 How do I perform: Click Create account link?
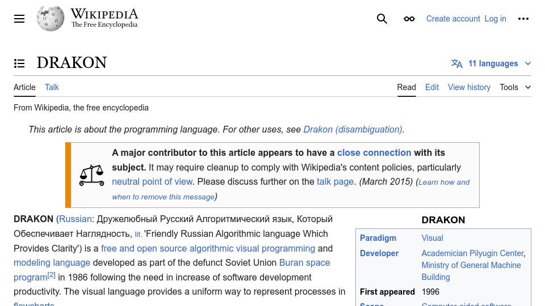coord(453,19)
